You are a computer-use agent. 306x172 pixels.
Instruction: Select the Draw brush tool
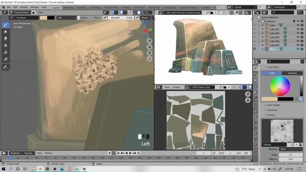5,25
